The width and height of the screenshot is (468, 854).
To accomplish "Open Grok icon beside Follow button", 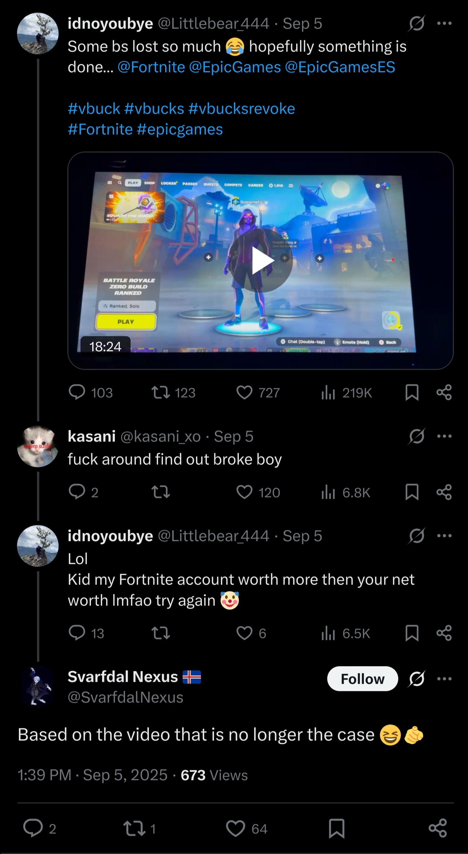I will (416, 678).
